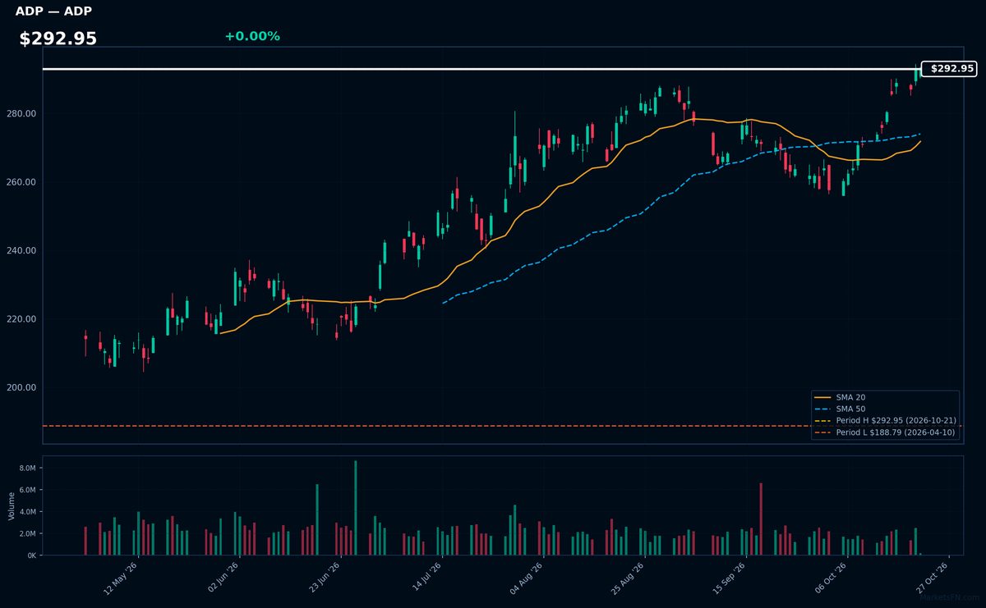
Task: Click the tall red volume bar after 15 Sep
Action: tap(761, 519)
